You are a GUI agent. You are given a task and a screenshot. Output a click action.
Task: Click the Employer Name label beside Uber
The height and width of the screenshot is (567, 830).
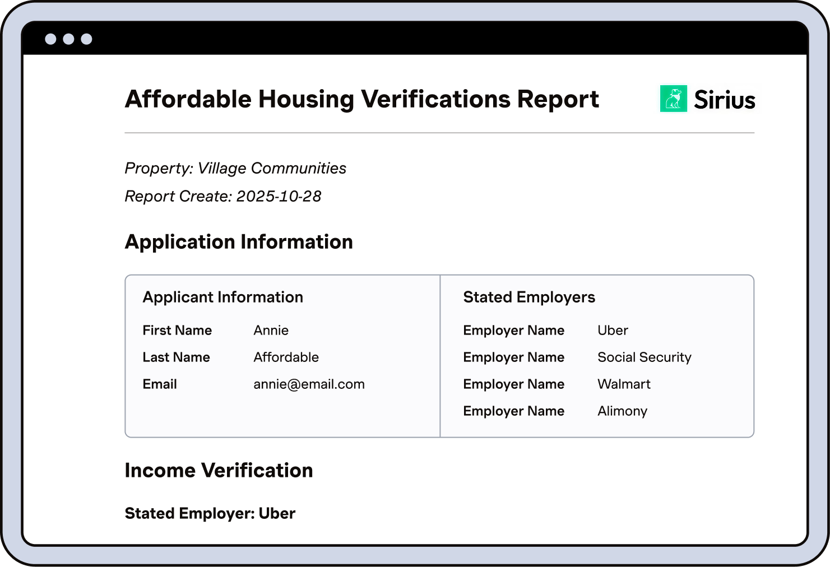[514, 331]
